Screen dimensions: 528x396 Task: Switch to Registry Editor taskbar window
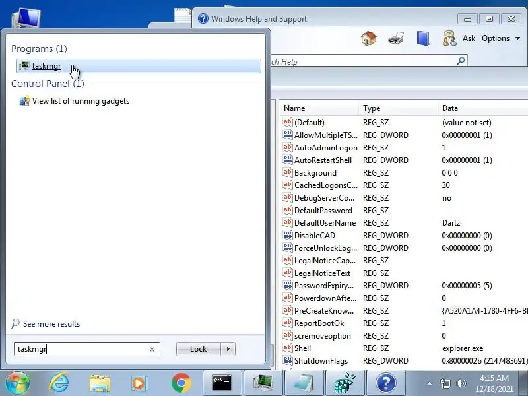click(x=345, y=383)
